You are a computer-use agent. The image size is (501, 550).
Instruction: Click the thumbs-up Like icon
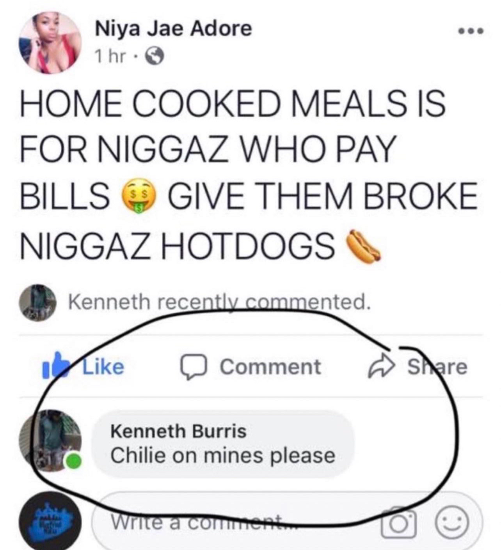point(53,366)
